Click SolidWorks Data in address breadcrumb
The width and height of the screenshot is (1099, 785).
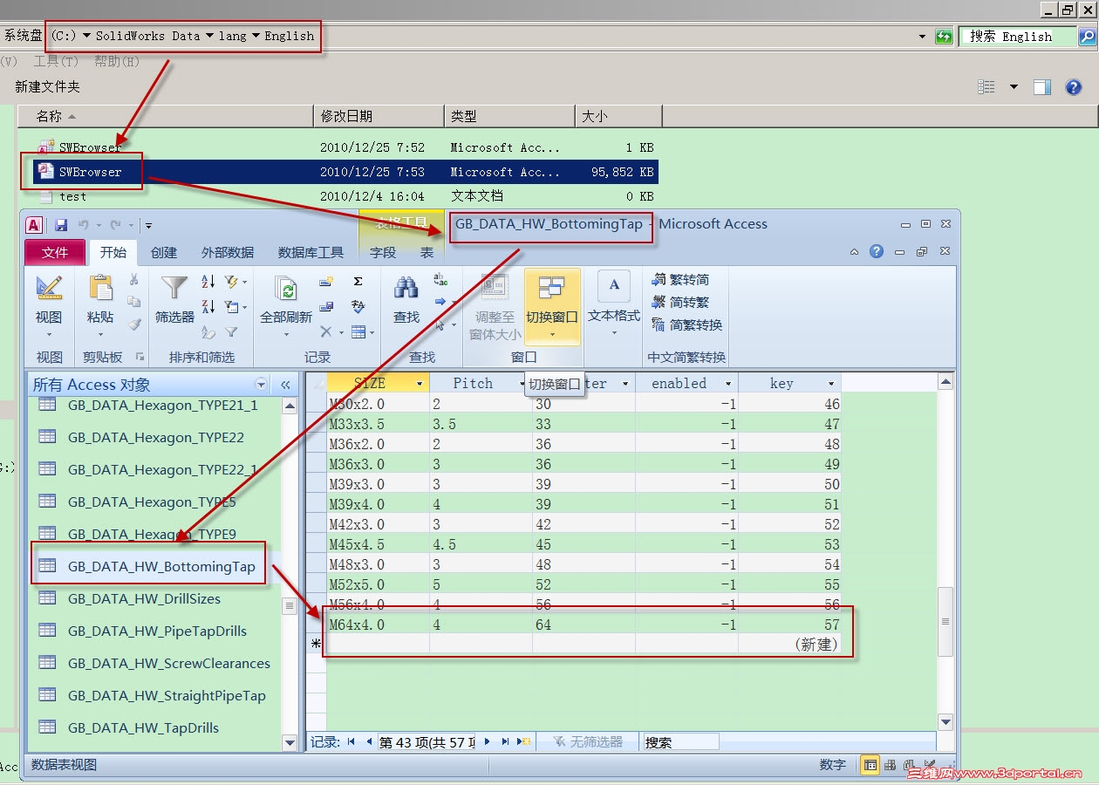[147, 36]
